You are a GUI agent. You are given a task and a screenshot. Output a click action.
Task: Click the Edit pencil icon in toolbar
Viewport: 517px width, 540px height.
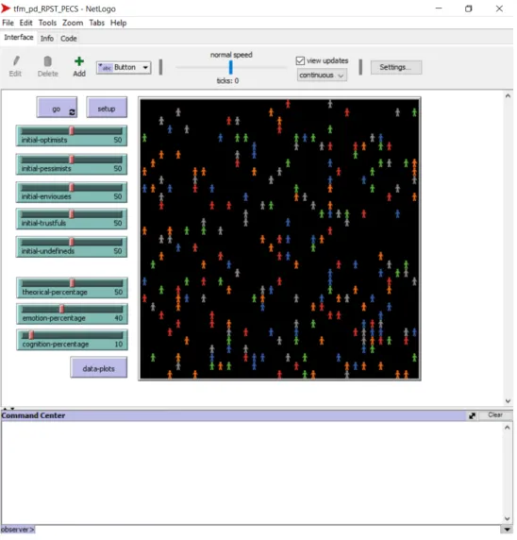[x=16, y=61]
